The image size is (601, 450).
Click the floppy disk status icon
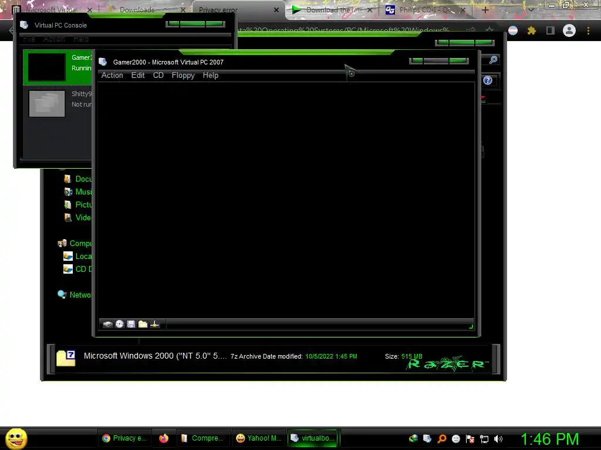(131, 325)
